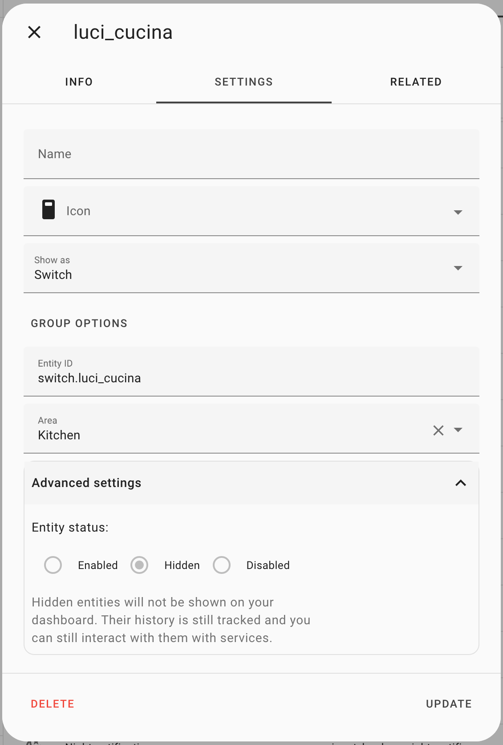Collapse the Advanced settings section
Screen dimensions: 503x745
[461, 483]
